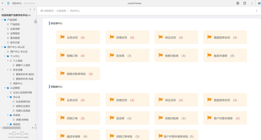
Task: Collapse the 被驳回 folder arrow
Action: point(8,124)
